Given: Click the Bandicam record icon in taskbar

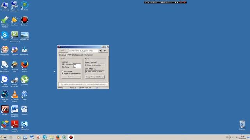Looking at the screenshot, I should 71,137.
